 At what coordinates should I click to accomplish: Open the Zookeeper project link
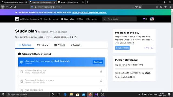pos(40,37)
